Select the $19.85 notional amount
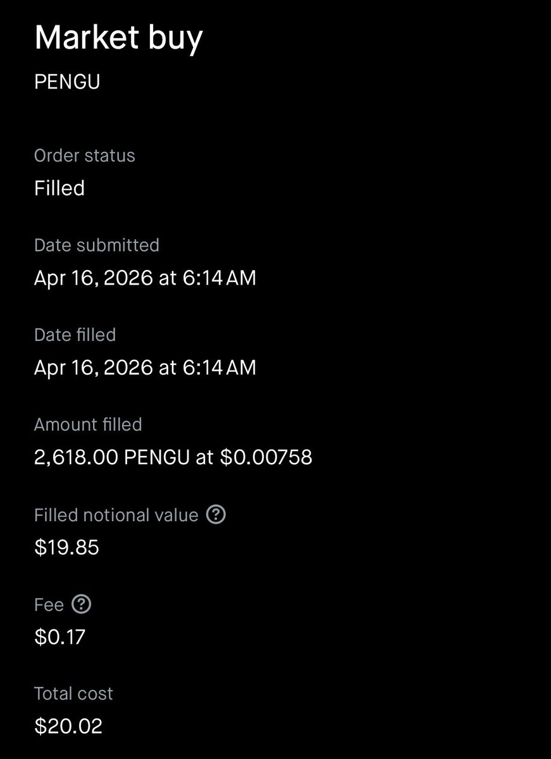Viewport: 551px width, 759px height. point(66,547)
